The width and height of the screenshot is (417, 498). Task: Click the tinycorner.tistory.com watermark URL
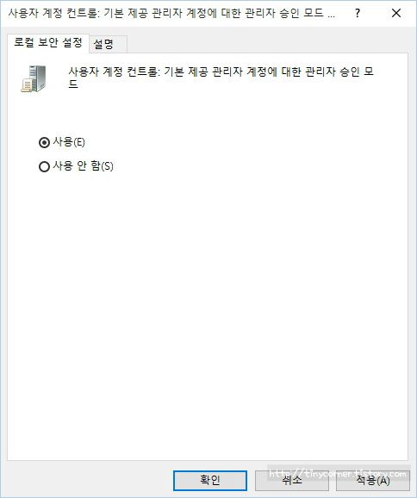click(337, 474)
